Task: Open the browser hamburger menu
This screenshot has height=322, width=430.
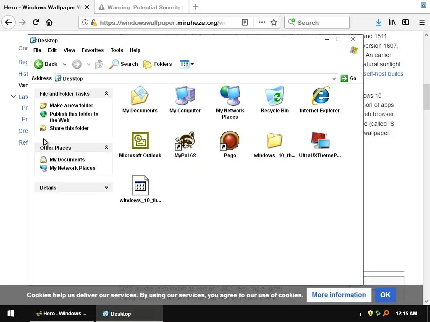Action: coord(422,23)
